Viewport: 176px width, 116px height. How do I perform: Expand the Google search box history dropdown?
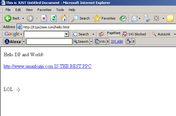(x=67, y=34)
